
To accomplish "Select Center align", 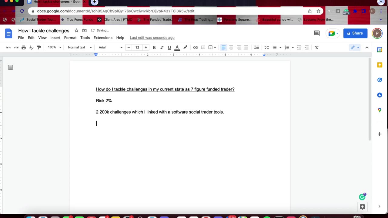I will (x=231, y=48).
